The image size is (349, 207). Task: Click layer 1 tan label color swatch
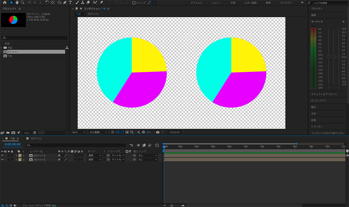click(x=20, y=156)
